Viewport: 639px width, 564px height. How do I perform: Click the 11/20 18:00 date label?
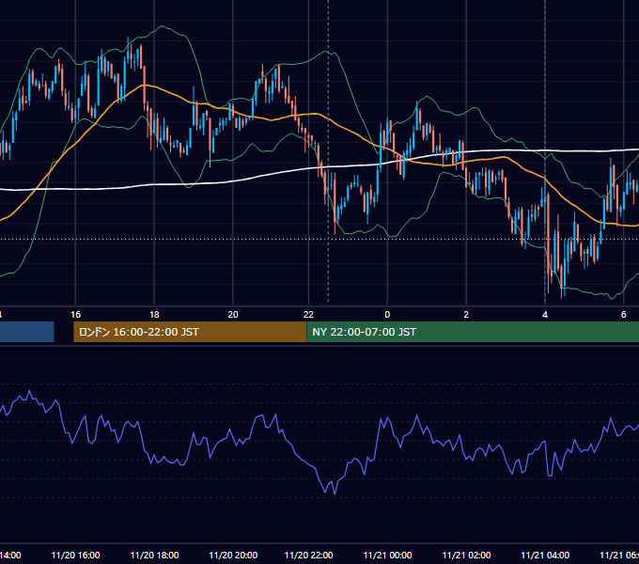click(154, 555)
